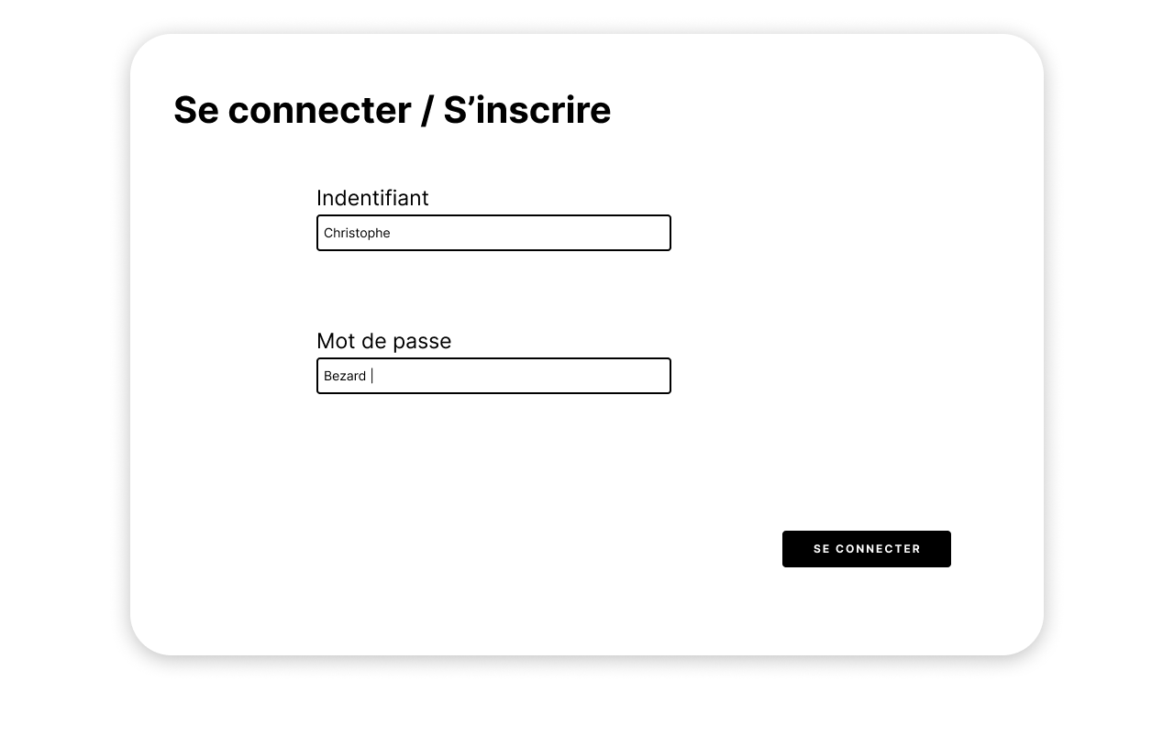The height and width of the screenshot is (736, 1174).
Task: Focus the Indentifiant input field
Action: click(x=493, y=233)
